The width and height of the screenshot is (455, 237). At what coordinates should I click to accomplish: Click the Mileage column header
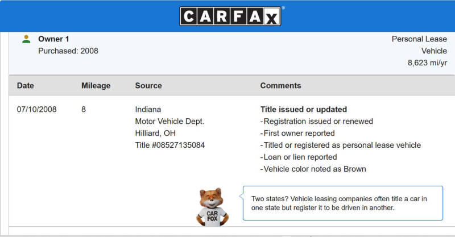96,86
